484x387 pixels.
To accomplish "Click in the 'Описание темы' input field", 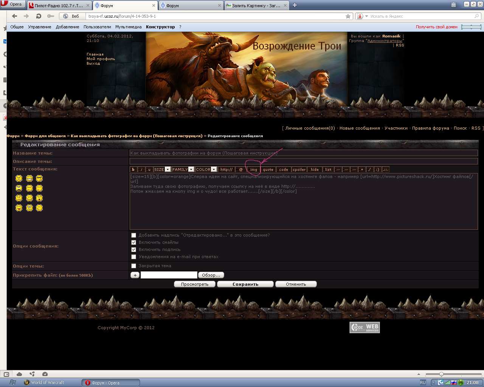I will 304,161.
